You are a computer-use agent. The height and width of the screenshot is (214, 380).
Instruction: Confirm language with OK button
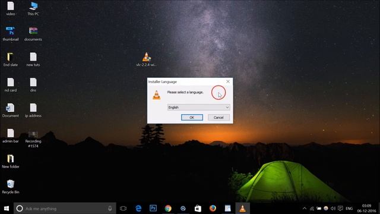pos(192,118)
